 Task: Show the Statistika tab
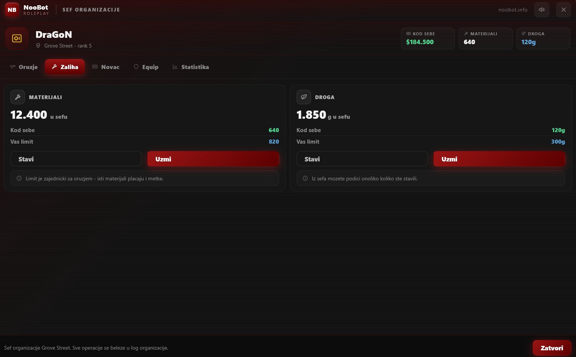(x=191, y=67)
